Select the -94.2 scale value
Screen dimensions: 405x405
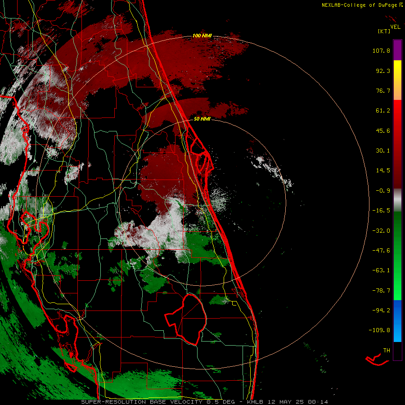381,310
